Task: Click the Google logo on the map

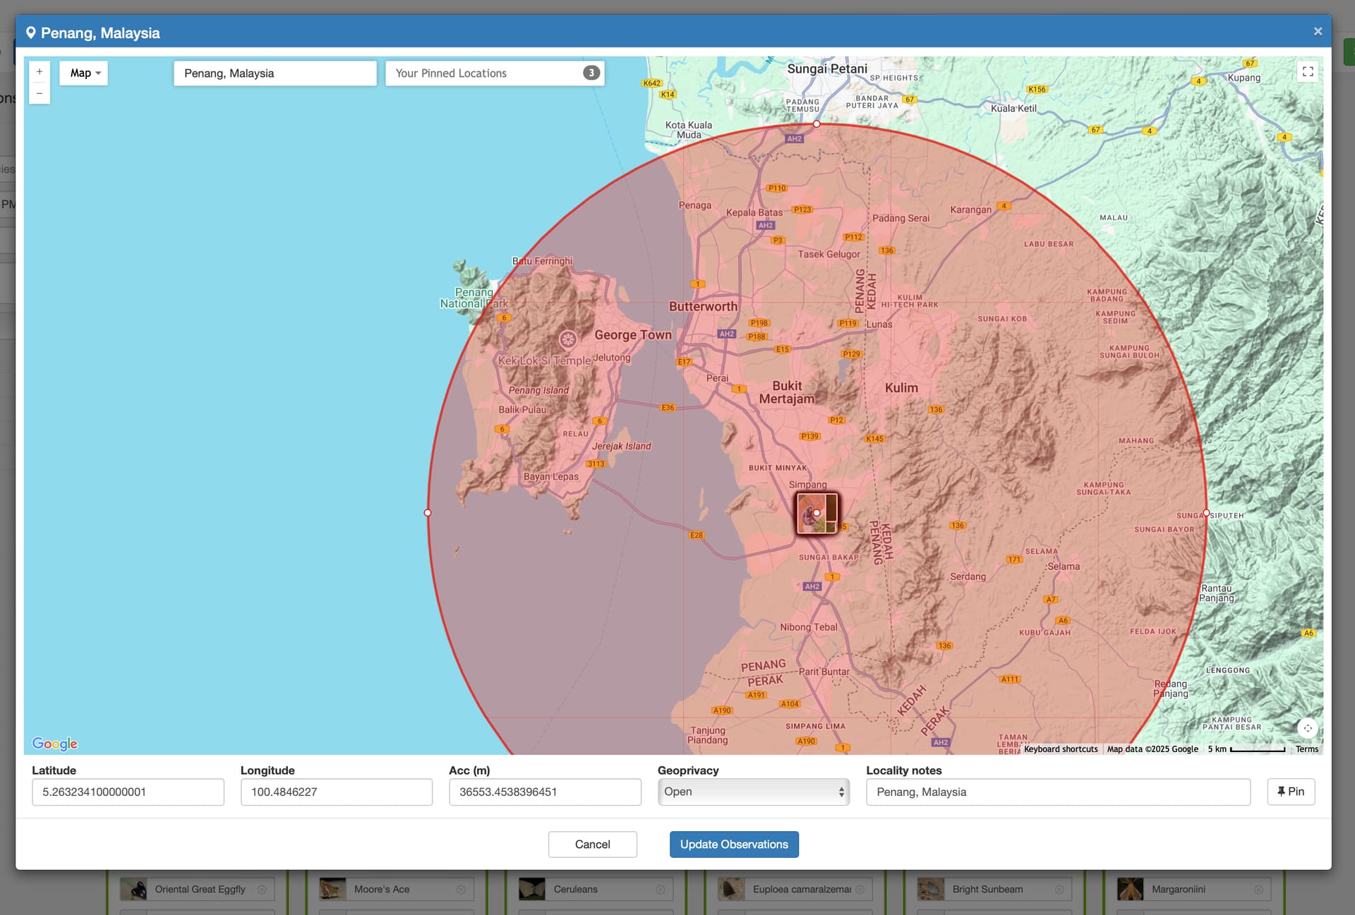Action: coord(55,744)
